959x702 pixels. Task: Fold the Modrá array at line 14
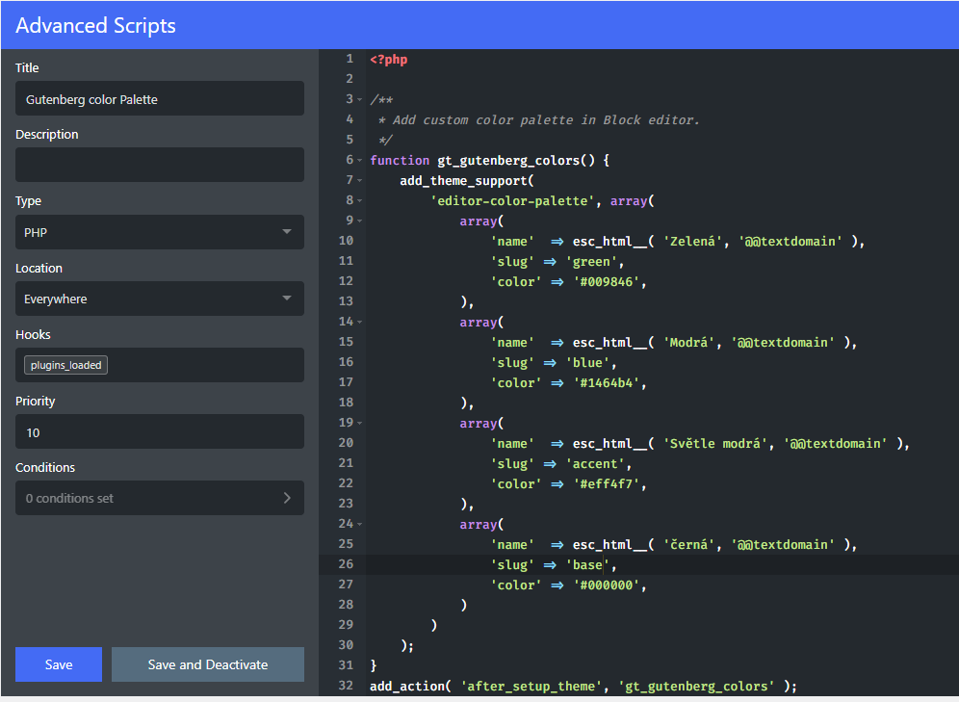360,322
